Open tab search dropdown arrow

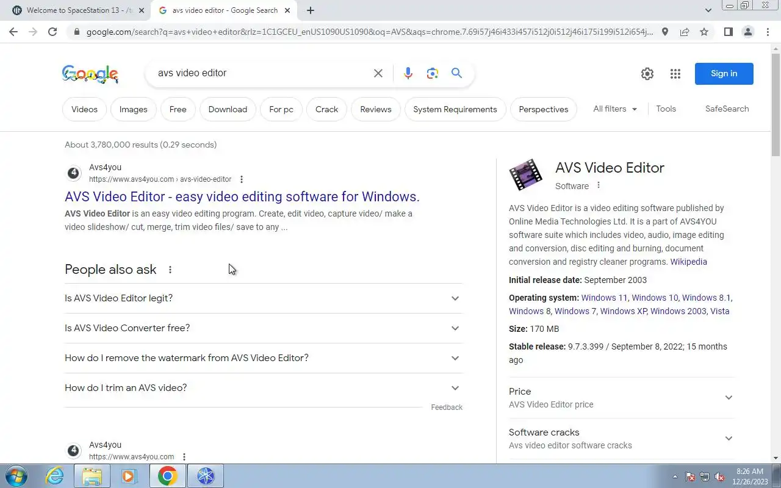(x=708, y=10)
